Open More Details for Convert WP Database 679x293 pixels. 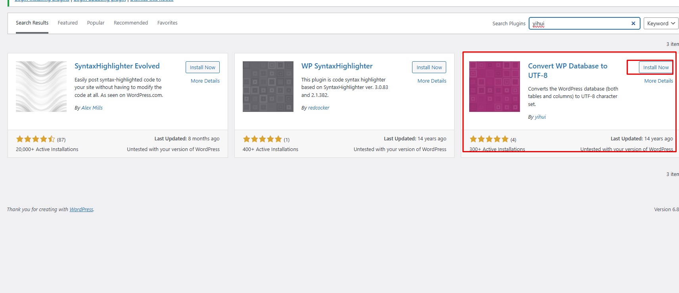(658, 81)
